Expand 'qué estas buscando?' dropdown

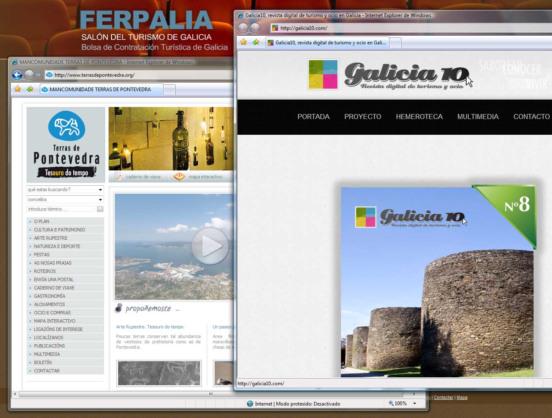coord(65,190)
